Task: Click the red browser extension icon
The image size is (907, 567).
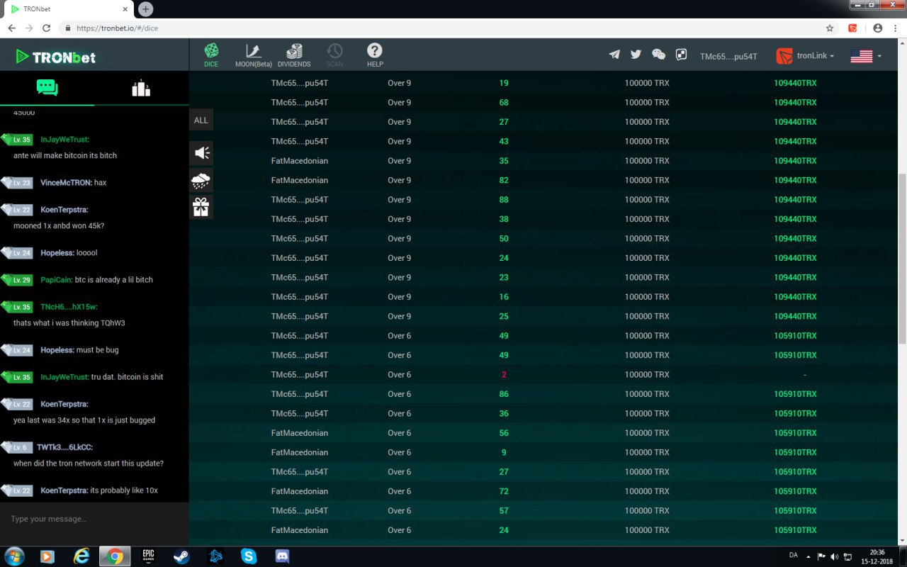Action: point(852,28)
